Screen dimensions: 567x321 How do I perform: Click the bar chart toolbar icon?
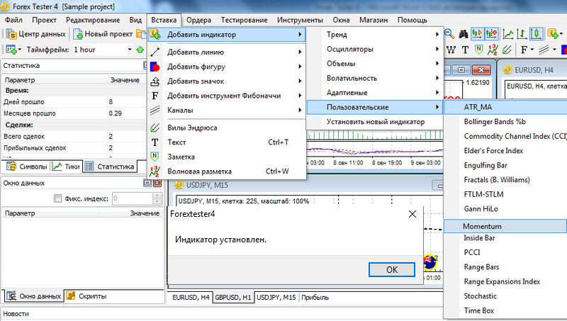(522, 34)
